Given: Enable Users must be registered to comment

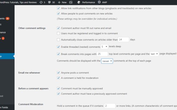Looking at the screenshot, I should [58, 33].
